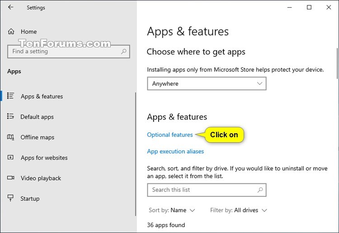The image size is (339, 233).
Task: Click the right pane vertical scrollbar
Action: [x=337, y=64]
